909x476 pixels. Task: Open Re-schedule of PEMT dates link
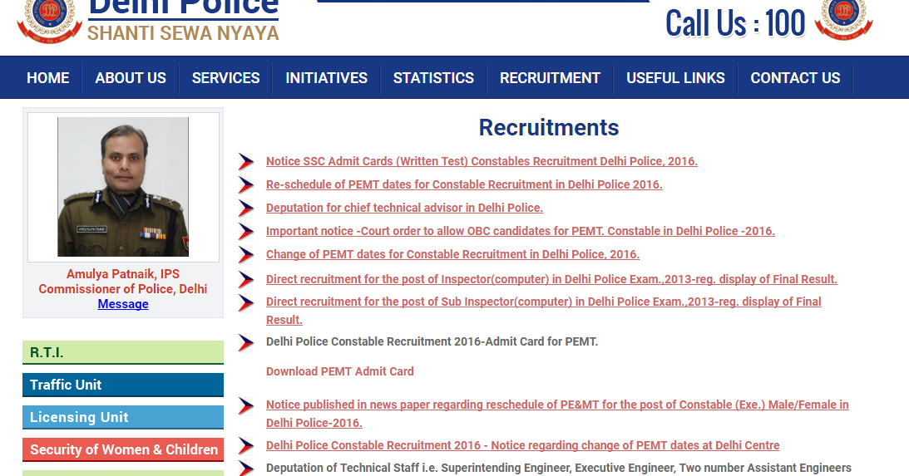coord(464,184)
